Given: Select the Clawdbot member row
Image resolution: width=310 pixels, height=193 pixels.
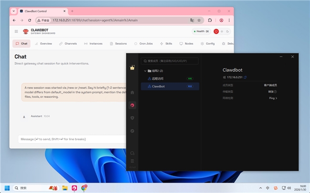Looking at the screenshot, I should coord(170,87).
